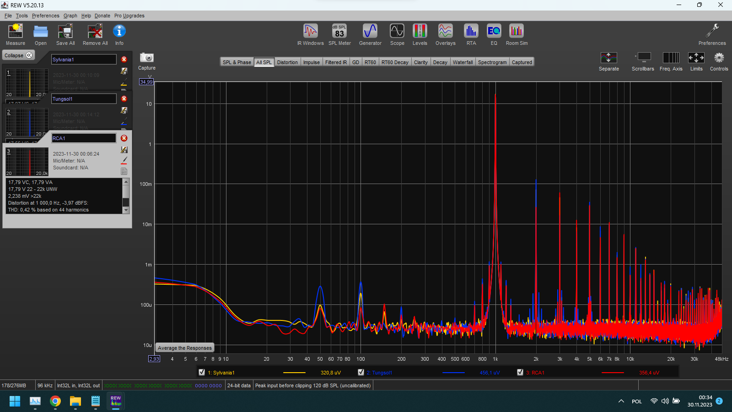The height and width of the screenshot is (412, 732).
Task: Delete the Tungsol1 measurement
Action: coord(124,99)
